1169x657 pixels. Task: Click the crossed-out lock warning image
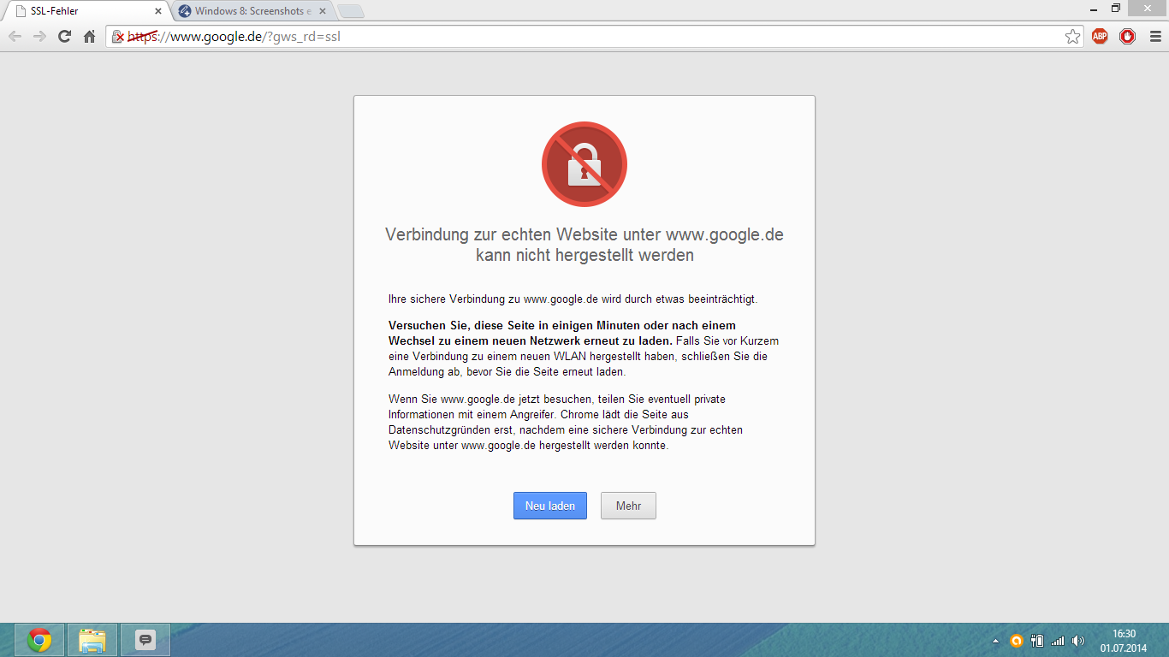pyautogui.click(x=584, y=164)
